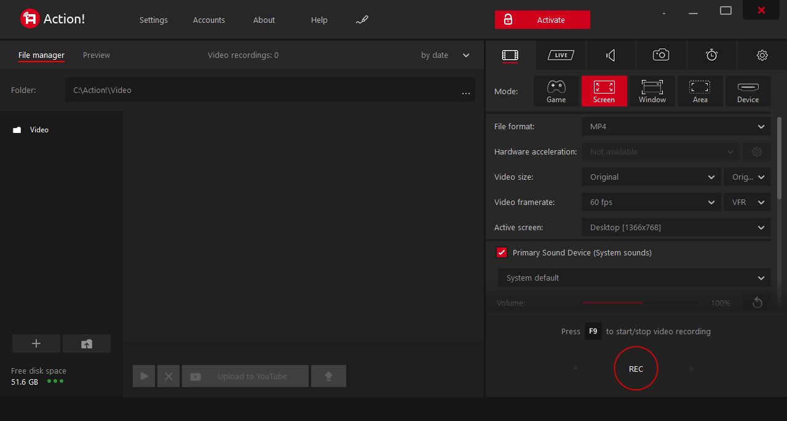Open System default sound device dropdown

point(635,278)
